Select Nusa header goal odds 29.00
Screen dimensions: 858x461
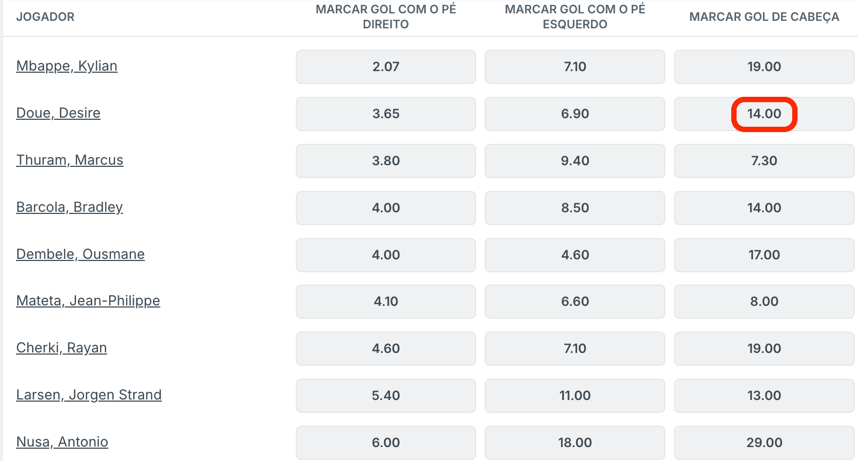click(764, 443)
